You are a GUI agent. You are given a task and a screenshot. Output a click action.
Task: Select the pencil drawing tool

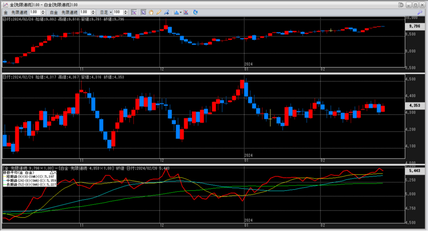pos(158,13)
